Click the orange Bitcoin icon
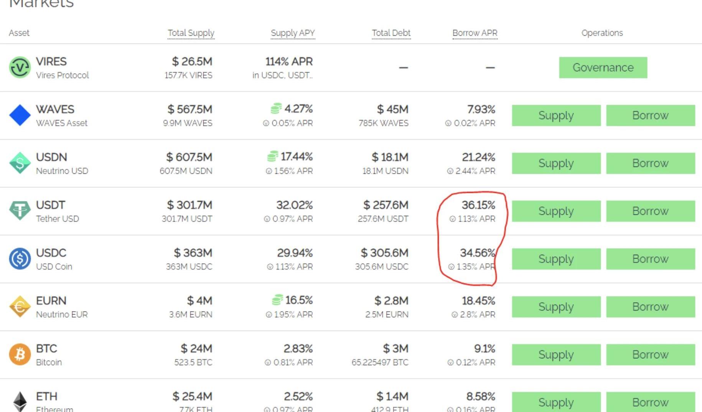The width and height of the screenshot is (702, 412). [20, 354]
